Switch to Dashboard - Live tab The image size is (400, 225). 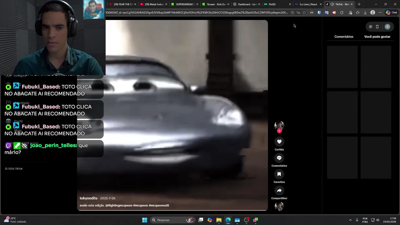click(246, 4)
